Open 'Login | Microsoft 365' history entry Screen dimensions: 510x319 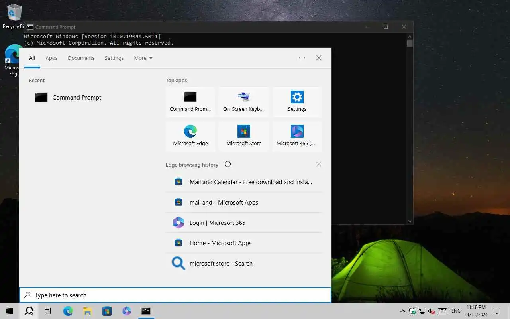[x=243, y=223]
